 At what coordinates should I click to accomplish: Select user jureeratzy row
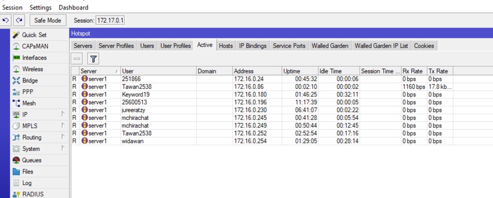tap(262, 110)
